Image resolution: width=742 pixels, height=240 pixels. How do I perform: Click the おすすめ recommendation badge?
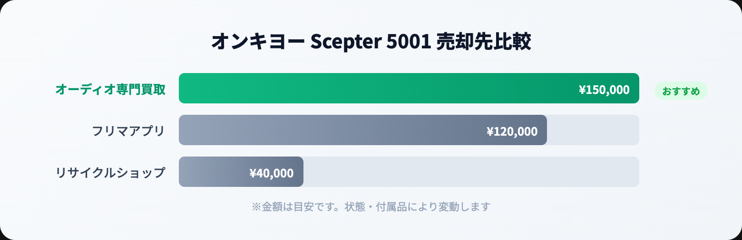coord(681,91)
